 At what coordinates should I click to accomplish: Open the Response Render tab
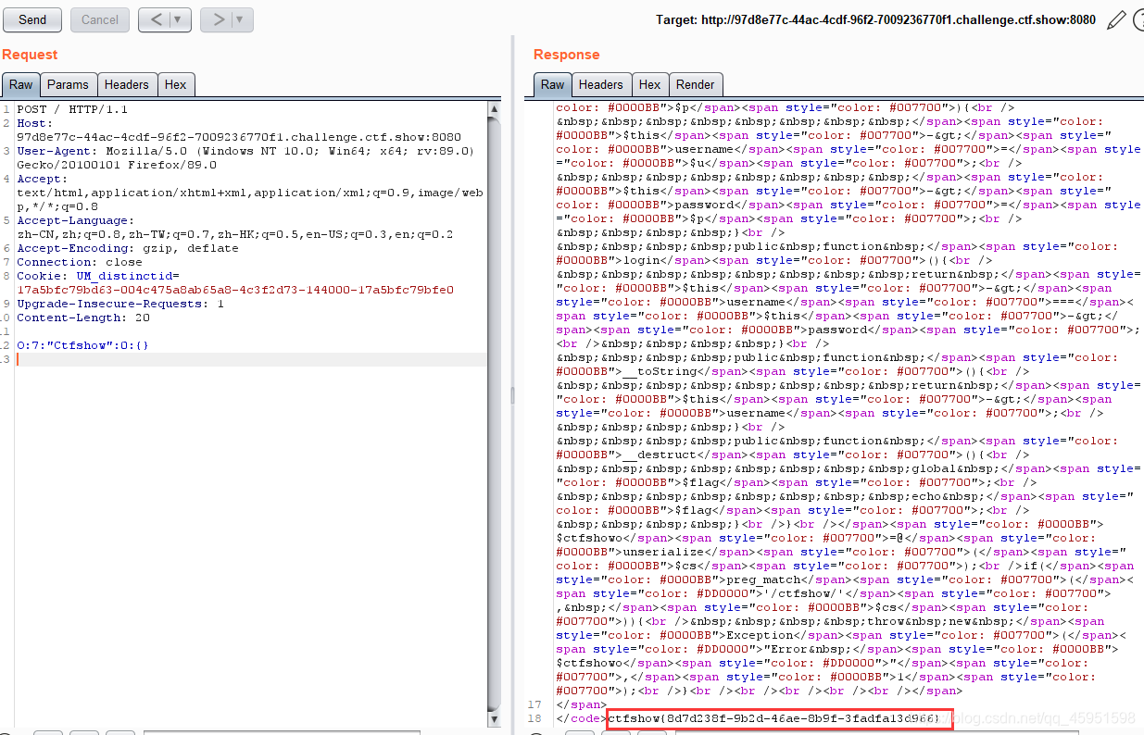click(695, 84)
